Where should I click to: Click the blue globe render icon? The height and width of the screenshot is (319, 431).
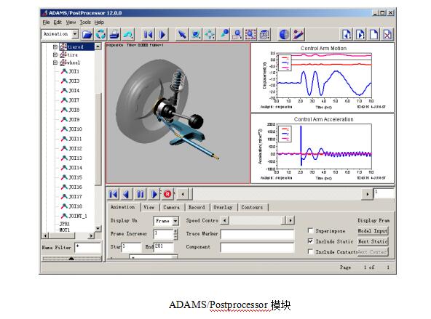click(284, 35)
